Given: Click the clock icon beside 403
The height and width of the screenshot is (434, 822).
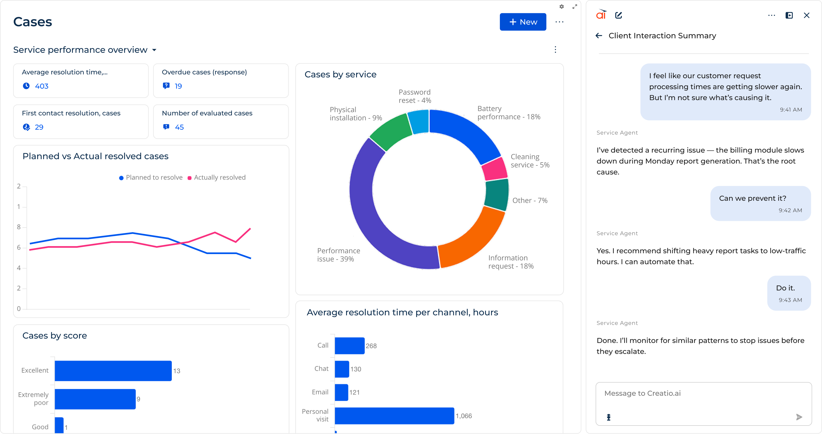Looking at the screenshot, I should click(26, 86).
